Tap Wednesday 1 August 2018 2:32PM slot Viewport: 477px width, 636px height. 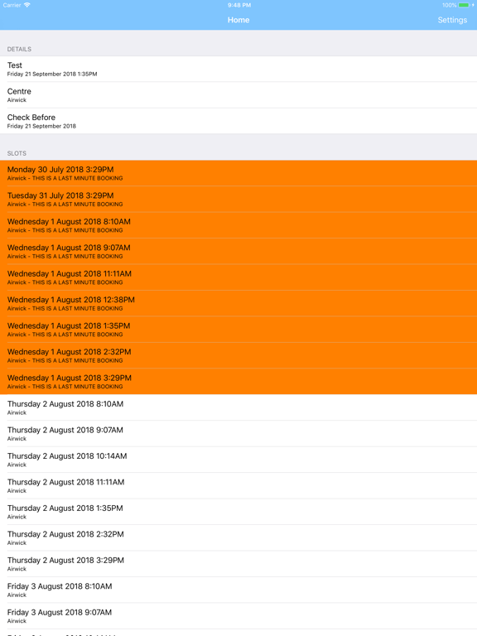[238, 355]
